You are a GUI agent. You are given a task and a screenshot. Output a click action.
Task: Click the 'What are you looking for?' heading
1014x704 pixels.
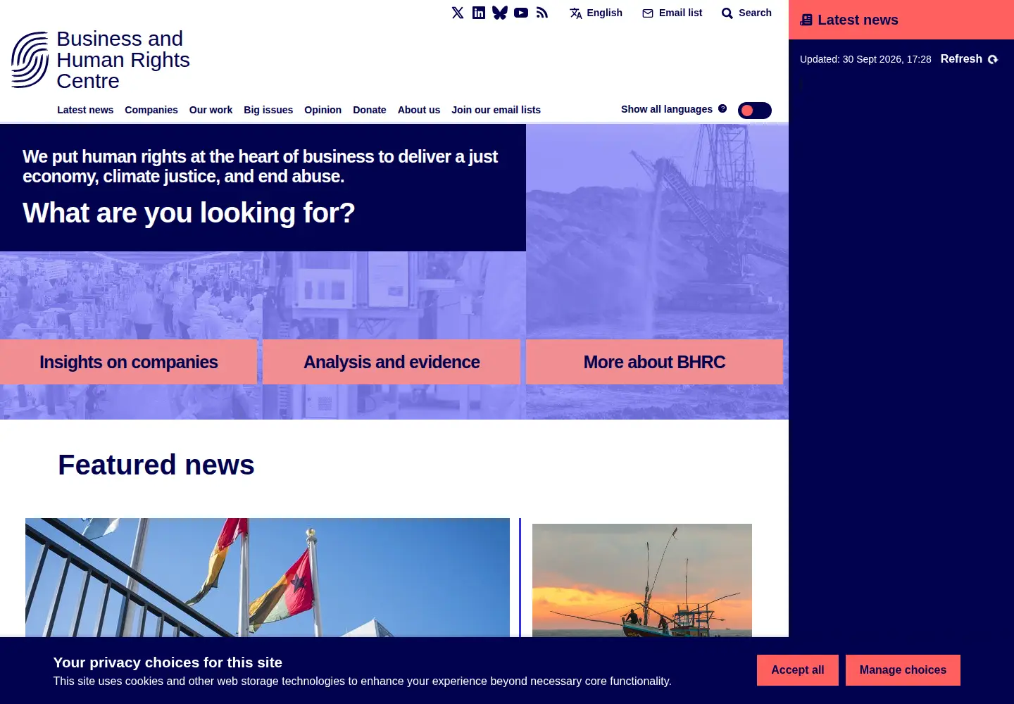pyautogui.click(x=189, y=213)
